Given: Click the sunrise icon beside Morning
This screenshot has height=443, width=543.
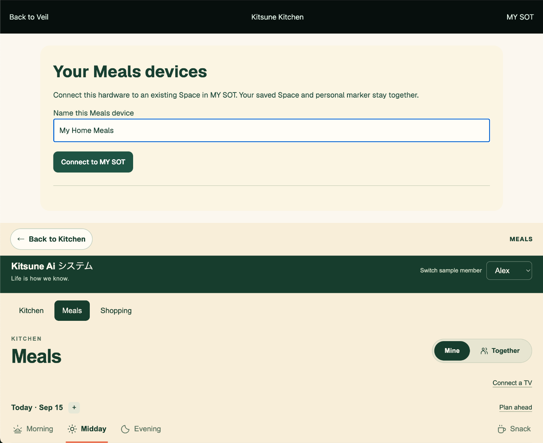Looking at the screenshot, I should [18, 429].
